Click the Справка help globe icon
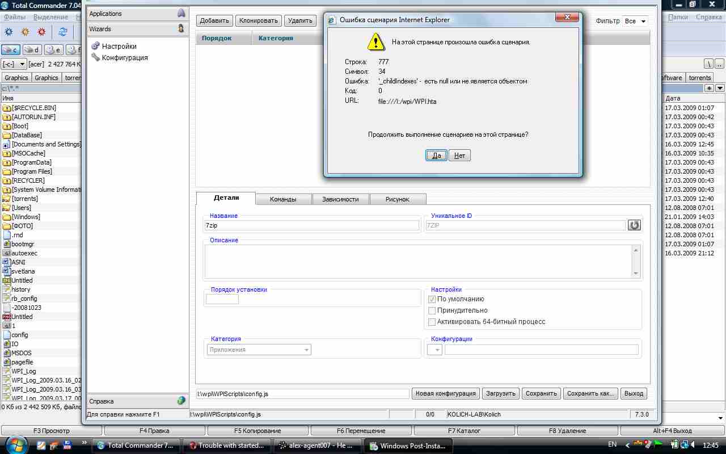 (181, 401)
